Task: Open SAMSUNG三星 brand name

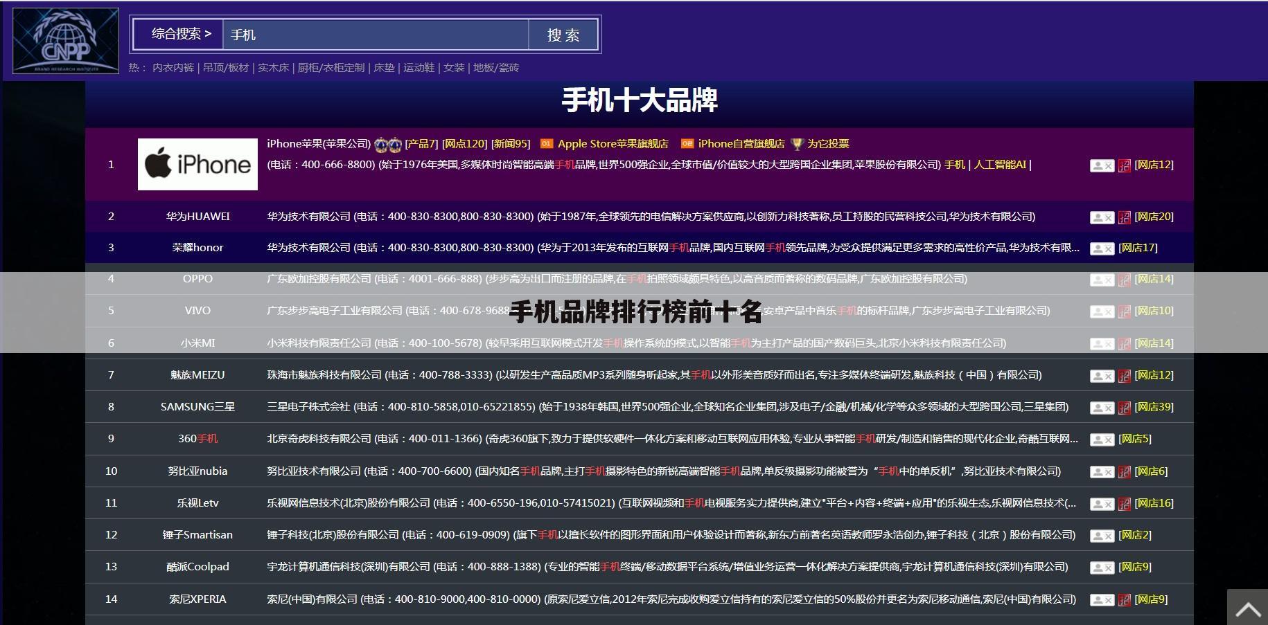Action: [197, 407]
